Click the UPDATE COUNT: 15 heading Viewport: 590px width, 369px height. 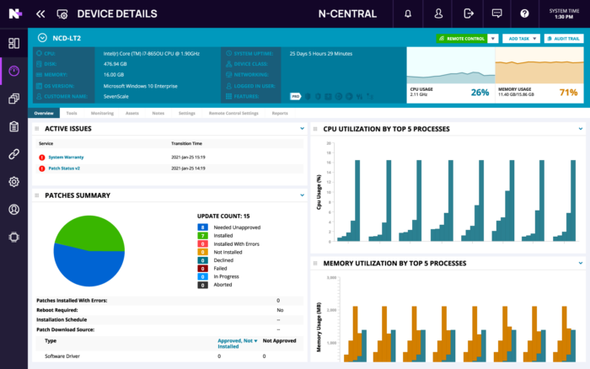click(223, 216)
